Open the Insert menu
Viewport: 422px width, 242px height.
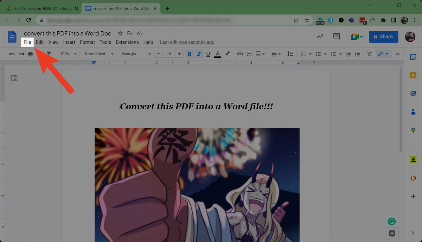point(69,42)
